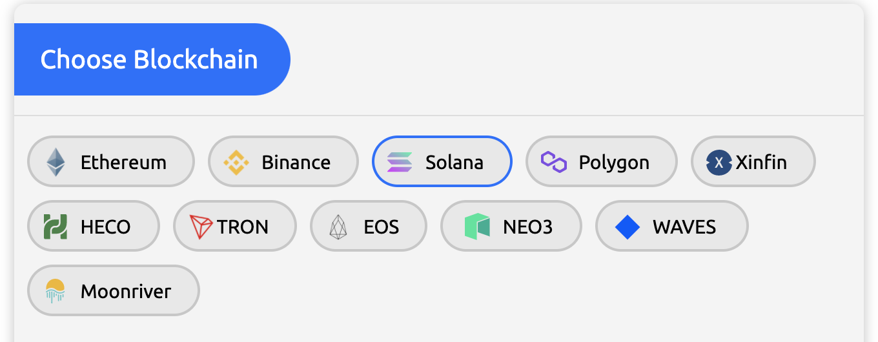Click the yellow Binance logo icon
The width and height of the screenshot is (878, 342).
(236, 162)
